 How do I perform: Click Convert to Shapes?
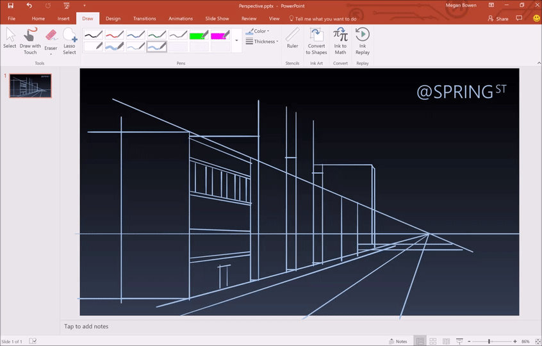(316, 40)
